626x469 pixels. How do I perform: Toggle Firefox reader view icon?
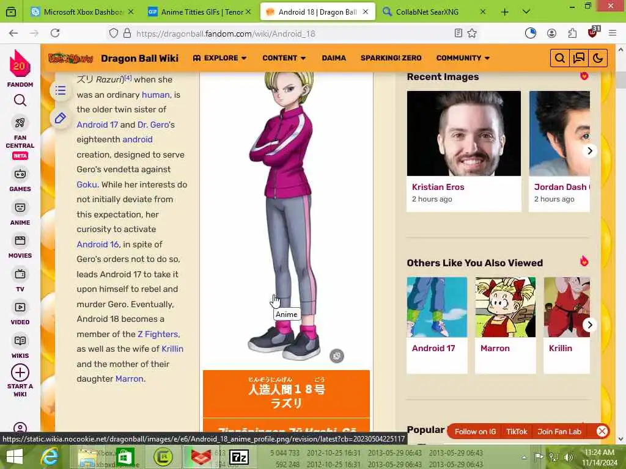tap(458, 33)
